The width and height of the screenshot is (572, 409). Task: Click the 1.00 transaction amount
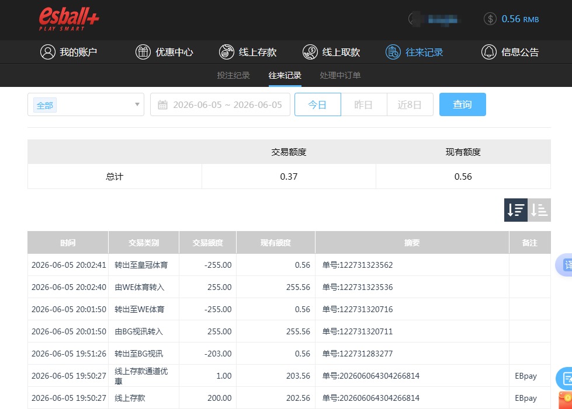[224, 376]
